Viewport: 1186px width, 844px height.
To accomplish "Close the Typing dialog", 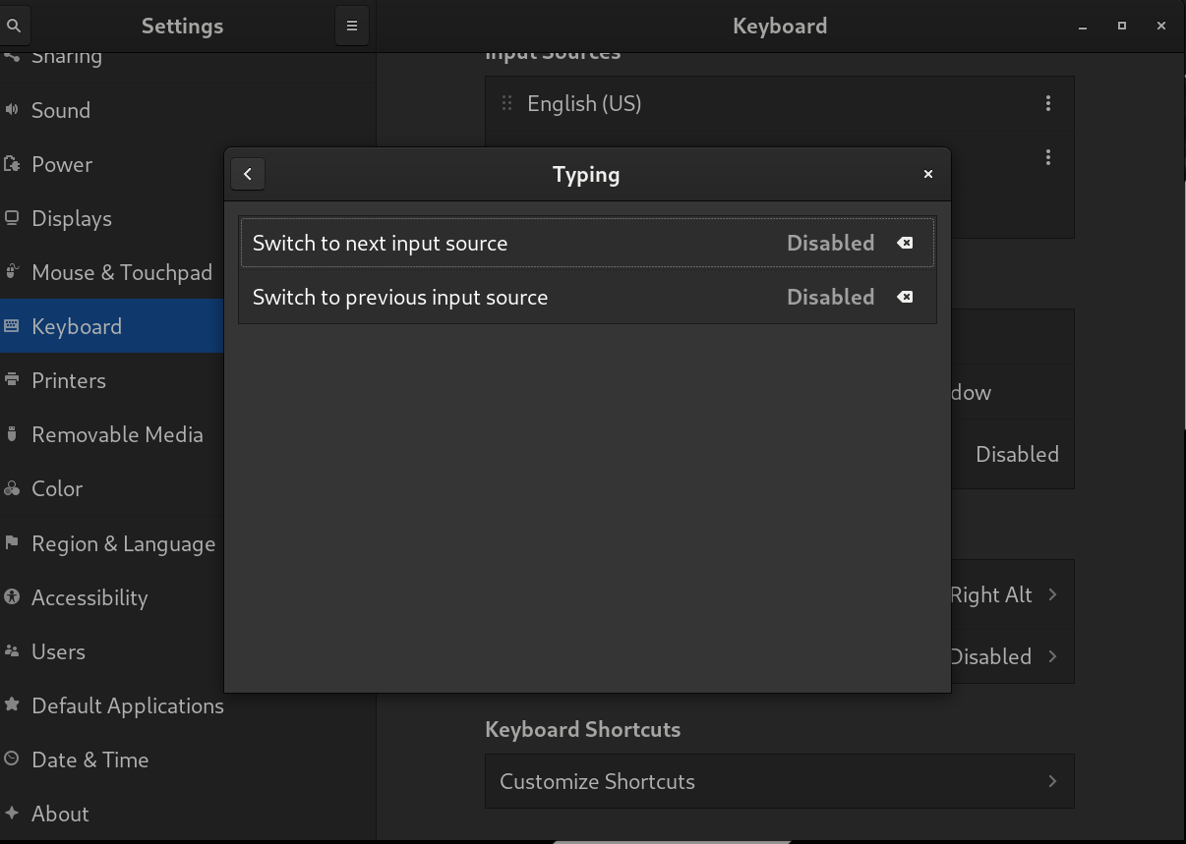I will pos(927,174).
